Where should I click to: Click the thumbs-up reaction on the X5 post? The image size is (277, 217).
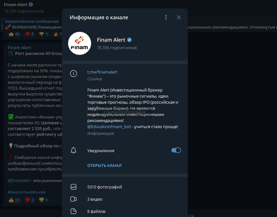tap(14, 200)
